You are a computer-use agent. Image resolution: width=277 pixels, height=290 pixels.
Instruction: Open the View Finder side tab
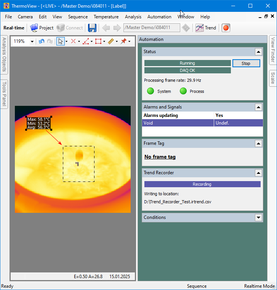coord(273,50)
